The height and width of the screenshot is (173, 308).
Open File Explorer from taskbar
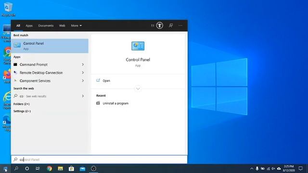[60, 169]
